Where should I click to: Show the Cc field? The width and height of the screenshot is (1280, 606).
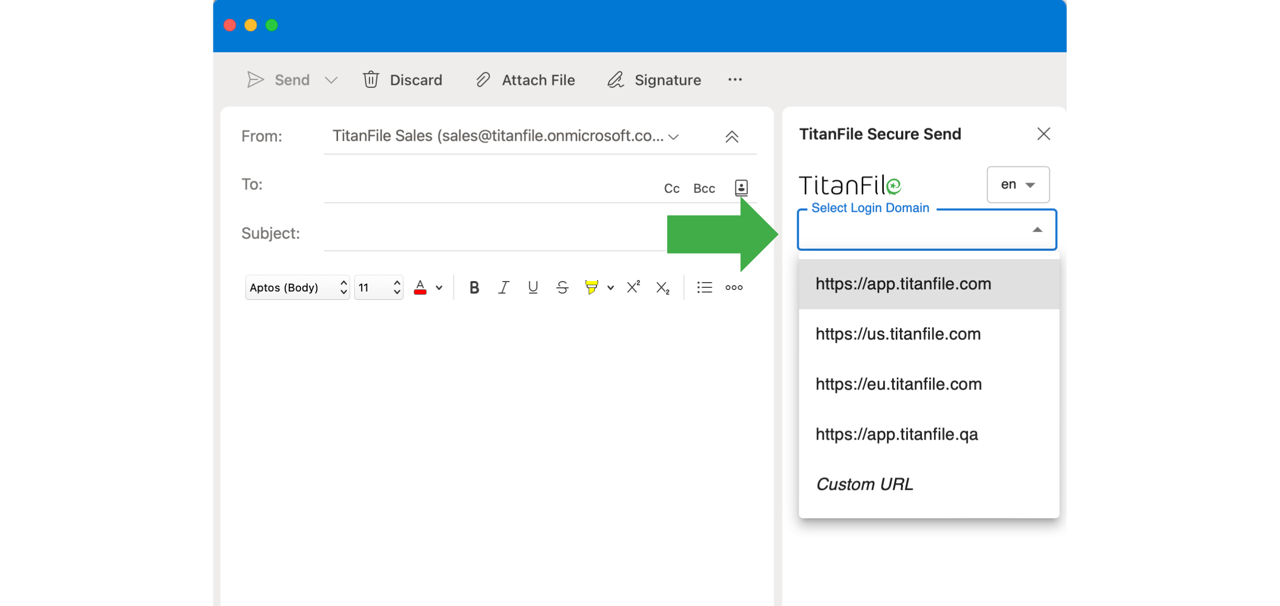[x=671, y=188]
